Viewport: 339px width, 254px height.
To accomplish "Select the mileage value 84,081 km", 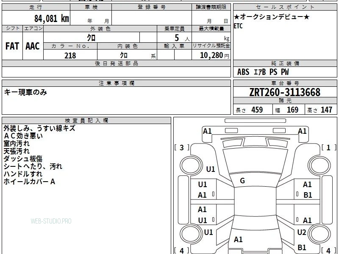I will 52,18.
